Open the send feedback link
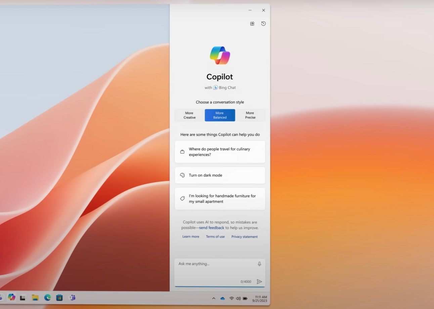This screenshot has width=434, height=309. point(212,228)
